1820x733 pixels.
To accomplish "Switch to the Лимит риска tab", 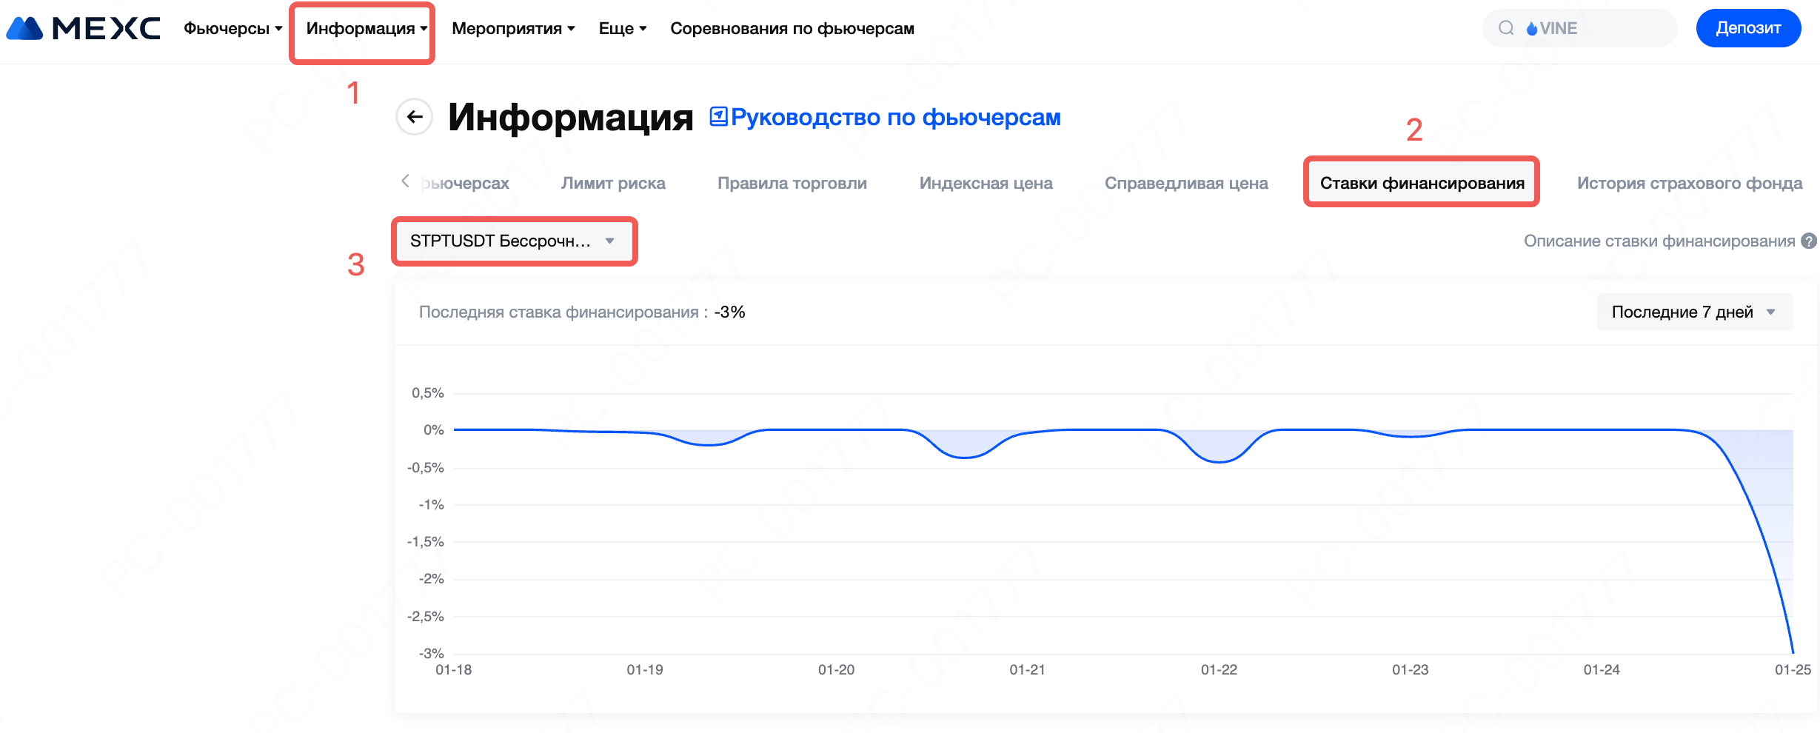I will 612,183.
